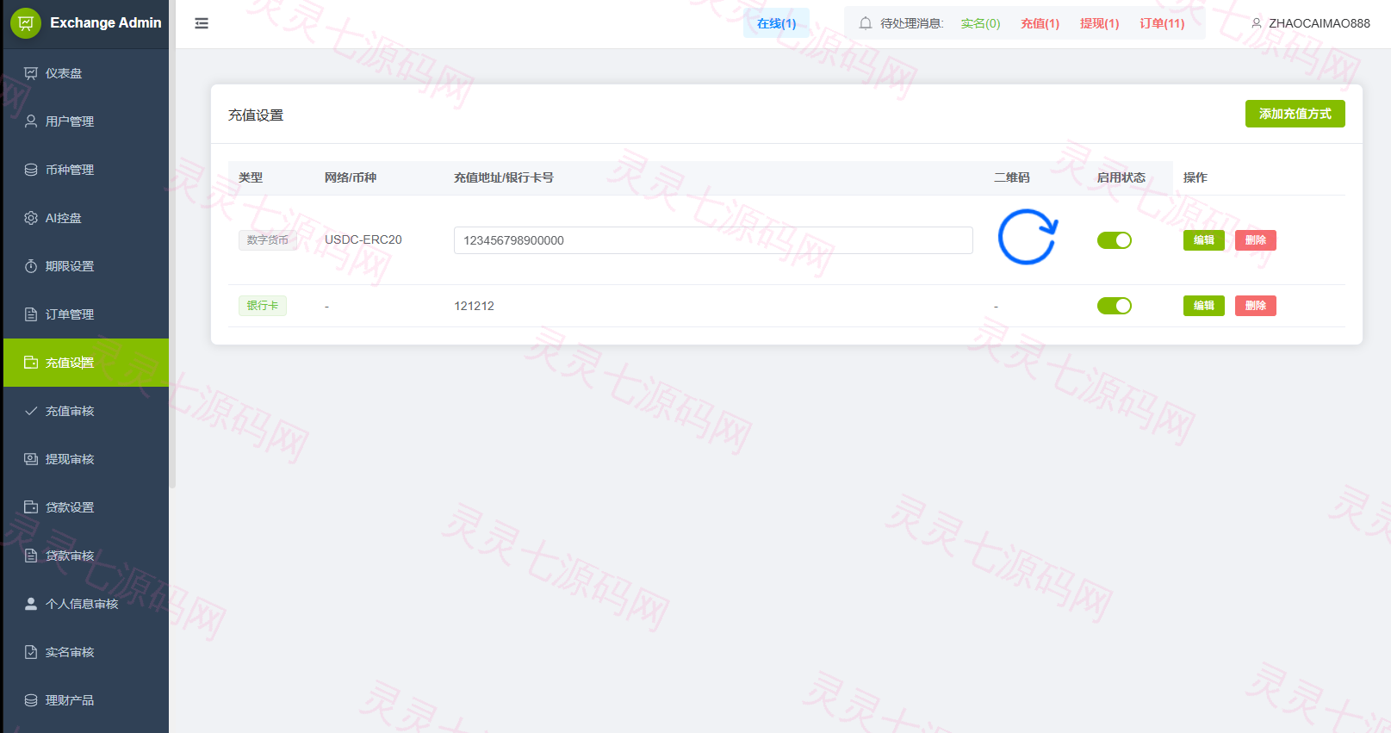Image resolution: width=1391 pixels, height=733 pixels.
Task: Click the 实名审核 document check icon
Action: (31, 652)
